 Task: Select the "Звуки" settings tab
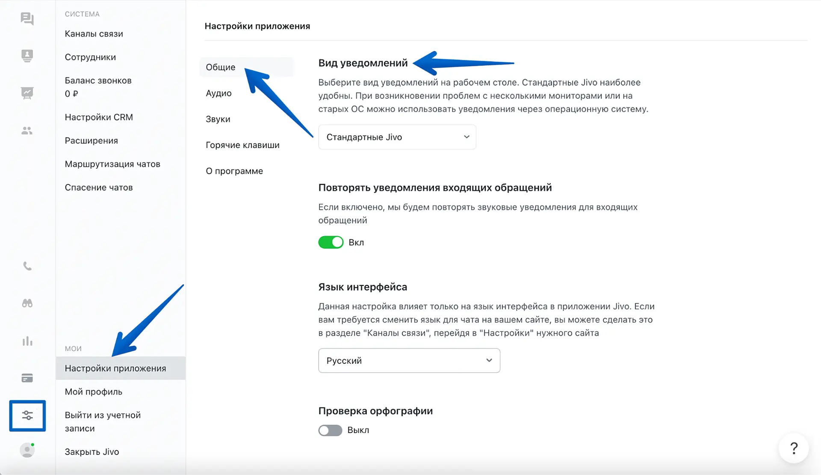(x=218, y=119)
